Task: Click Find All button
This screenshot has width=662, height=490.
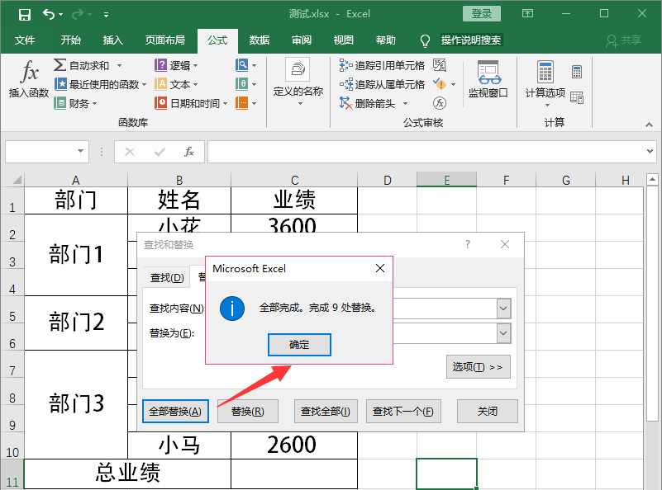Action: coord(326,411)
